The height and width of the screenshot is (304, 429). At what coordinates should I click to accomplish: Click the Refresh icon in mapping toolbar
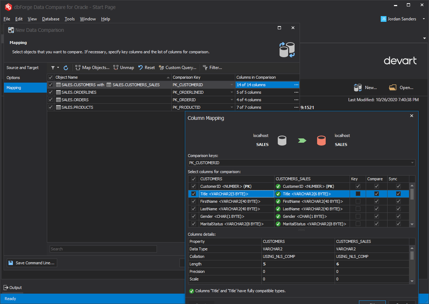tap(66, 68)
